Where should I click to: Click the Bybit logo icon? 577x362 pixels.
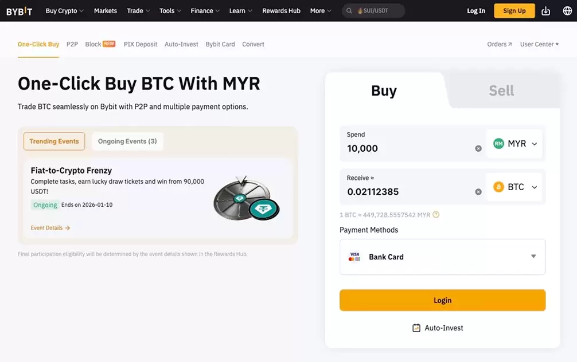pos(19,10)
